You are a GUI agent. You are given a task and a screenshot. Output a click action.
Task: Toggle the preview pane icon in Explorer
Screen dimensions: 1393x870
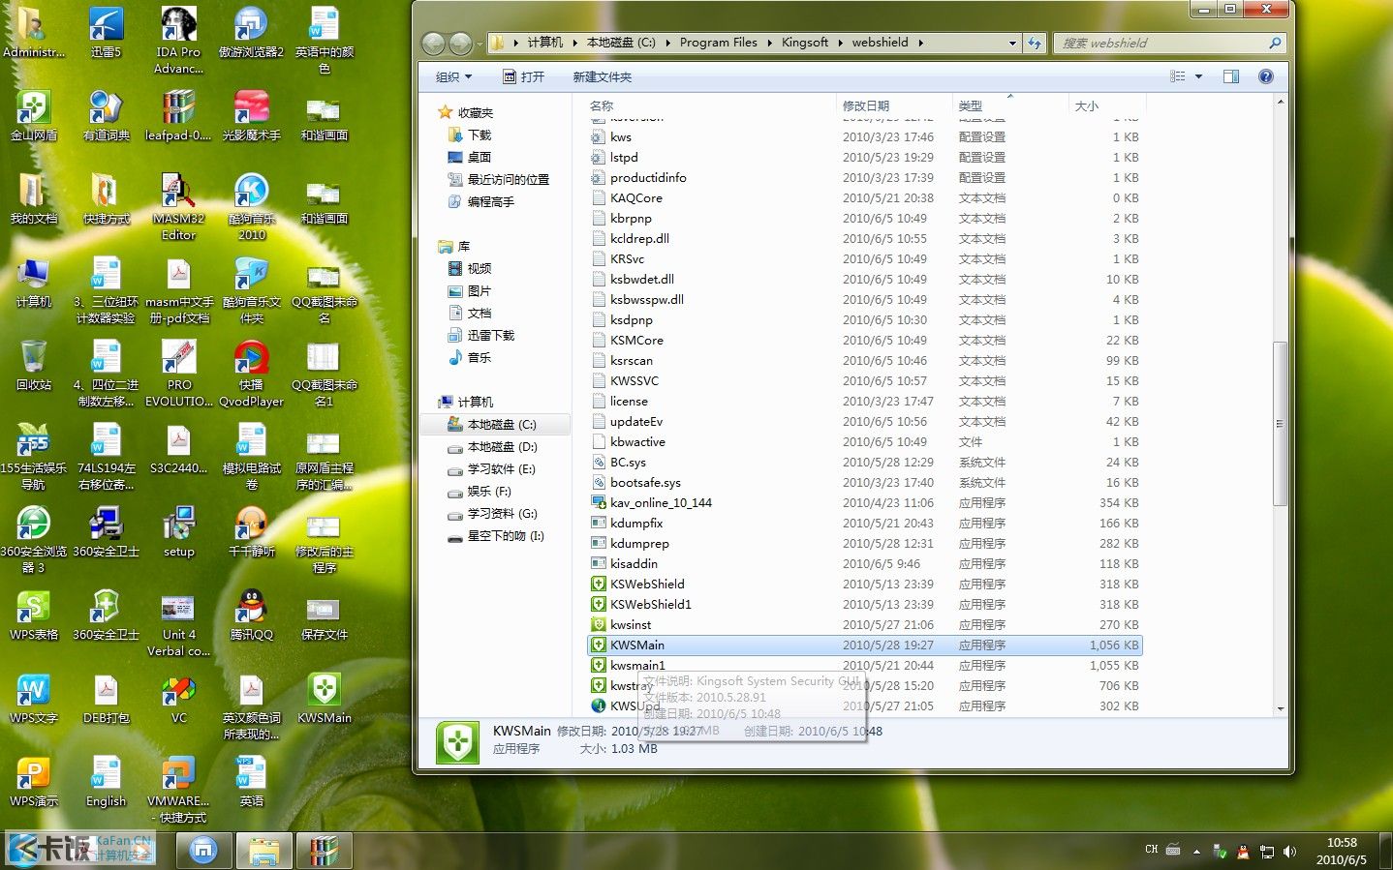[x=1230, y=76]
